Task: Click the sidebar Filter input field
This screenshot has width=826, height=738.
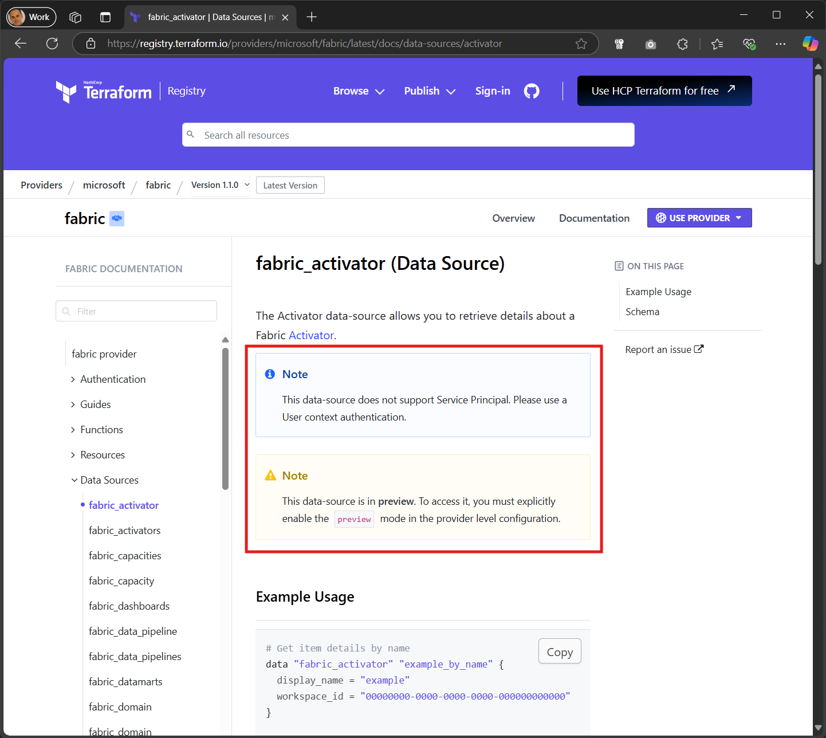Action: click(x=136, y=311)
